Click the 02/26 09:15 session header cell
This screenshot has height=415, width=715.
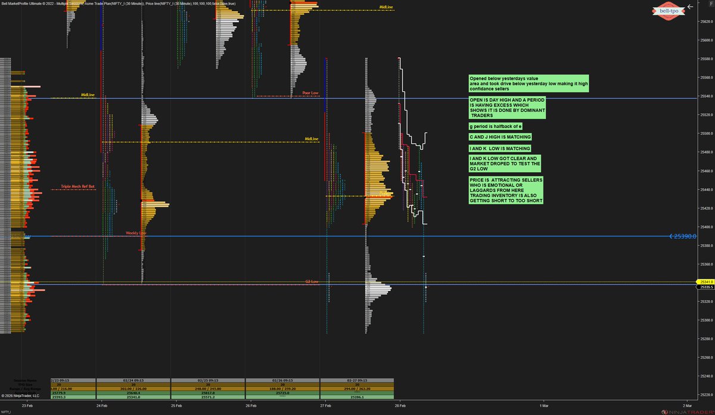click(x=282, y=380)
